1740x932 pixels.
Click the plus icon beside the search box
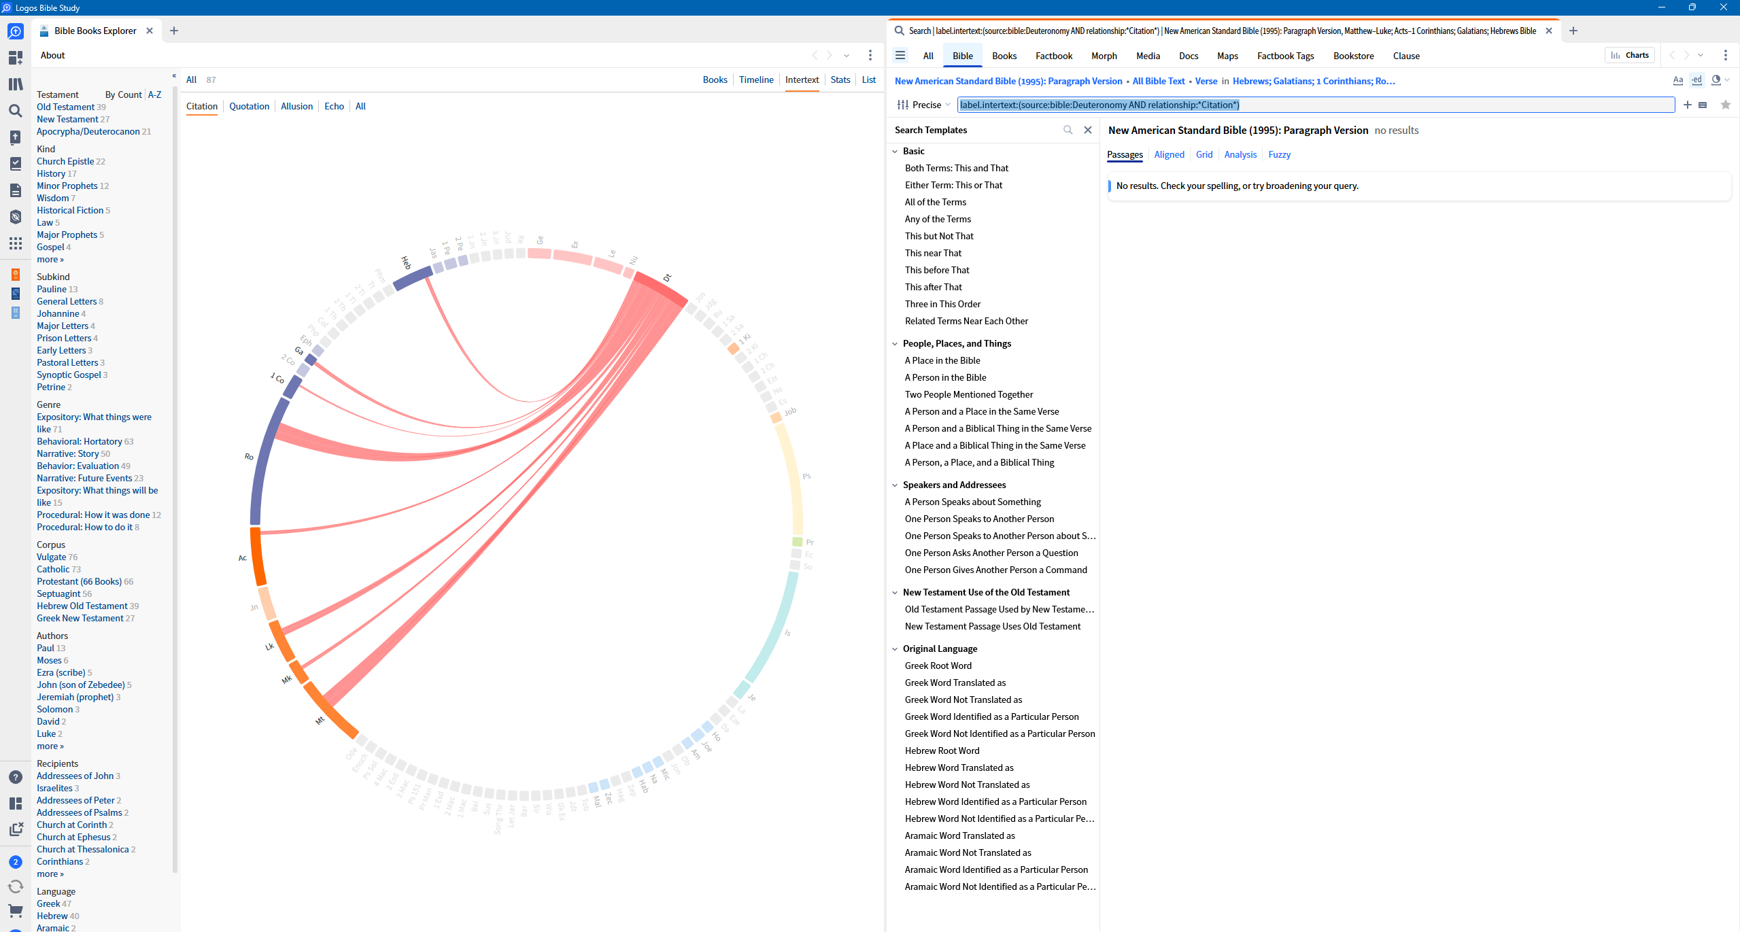(1687, 105)
